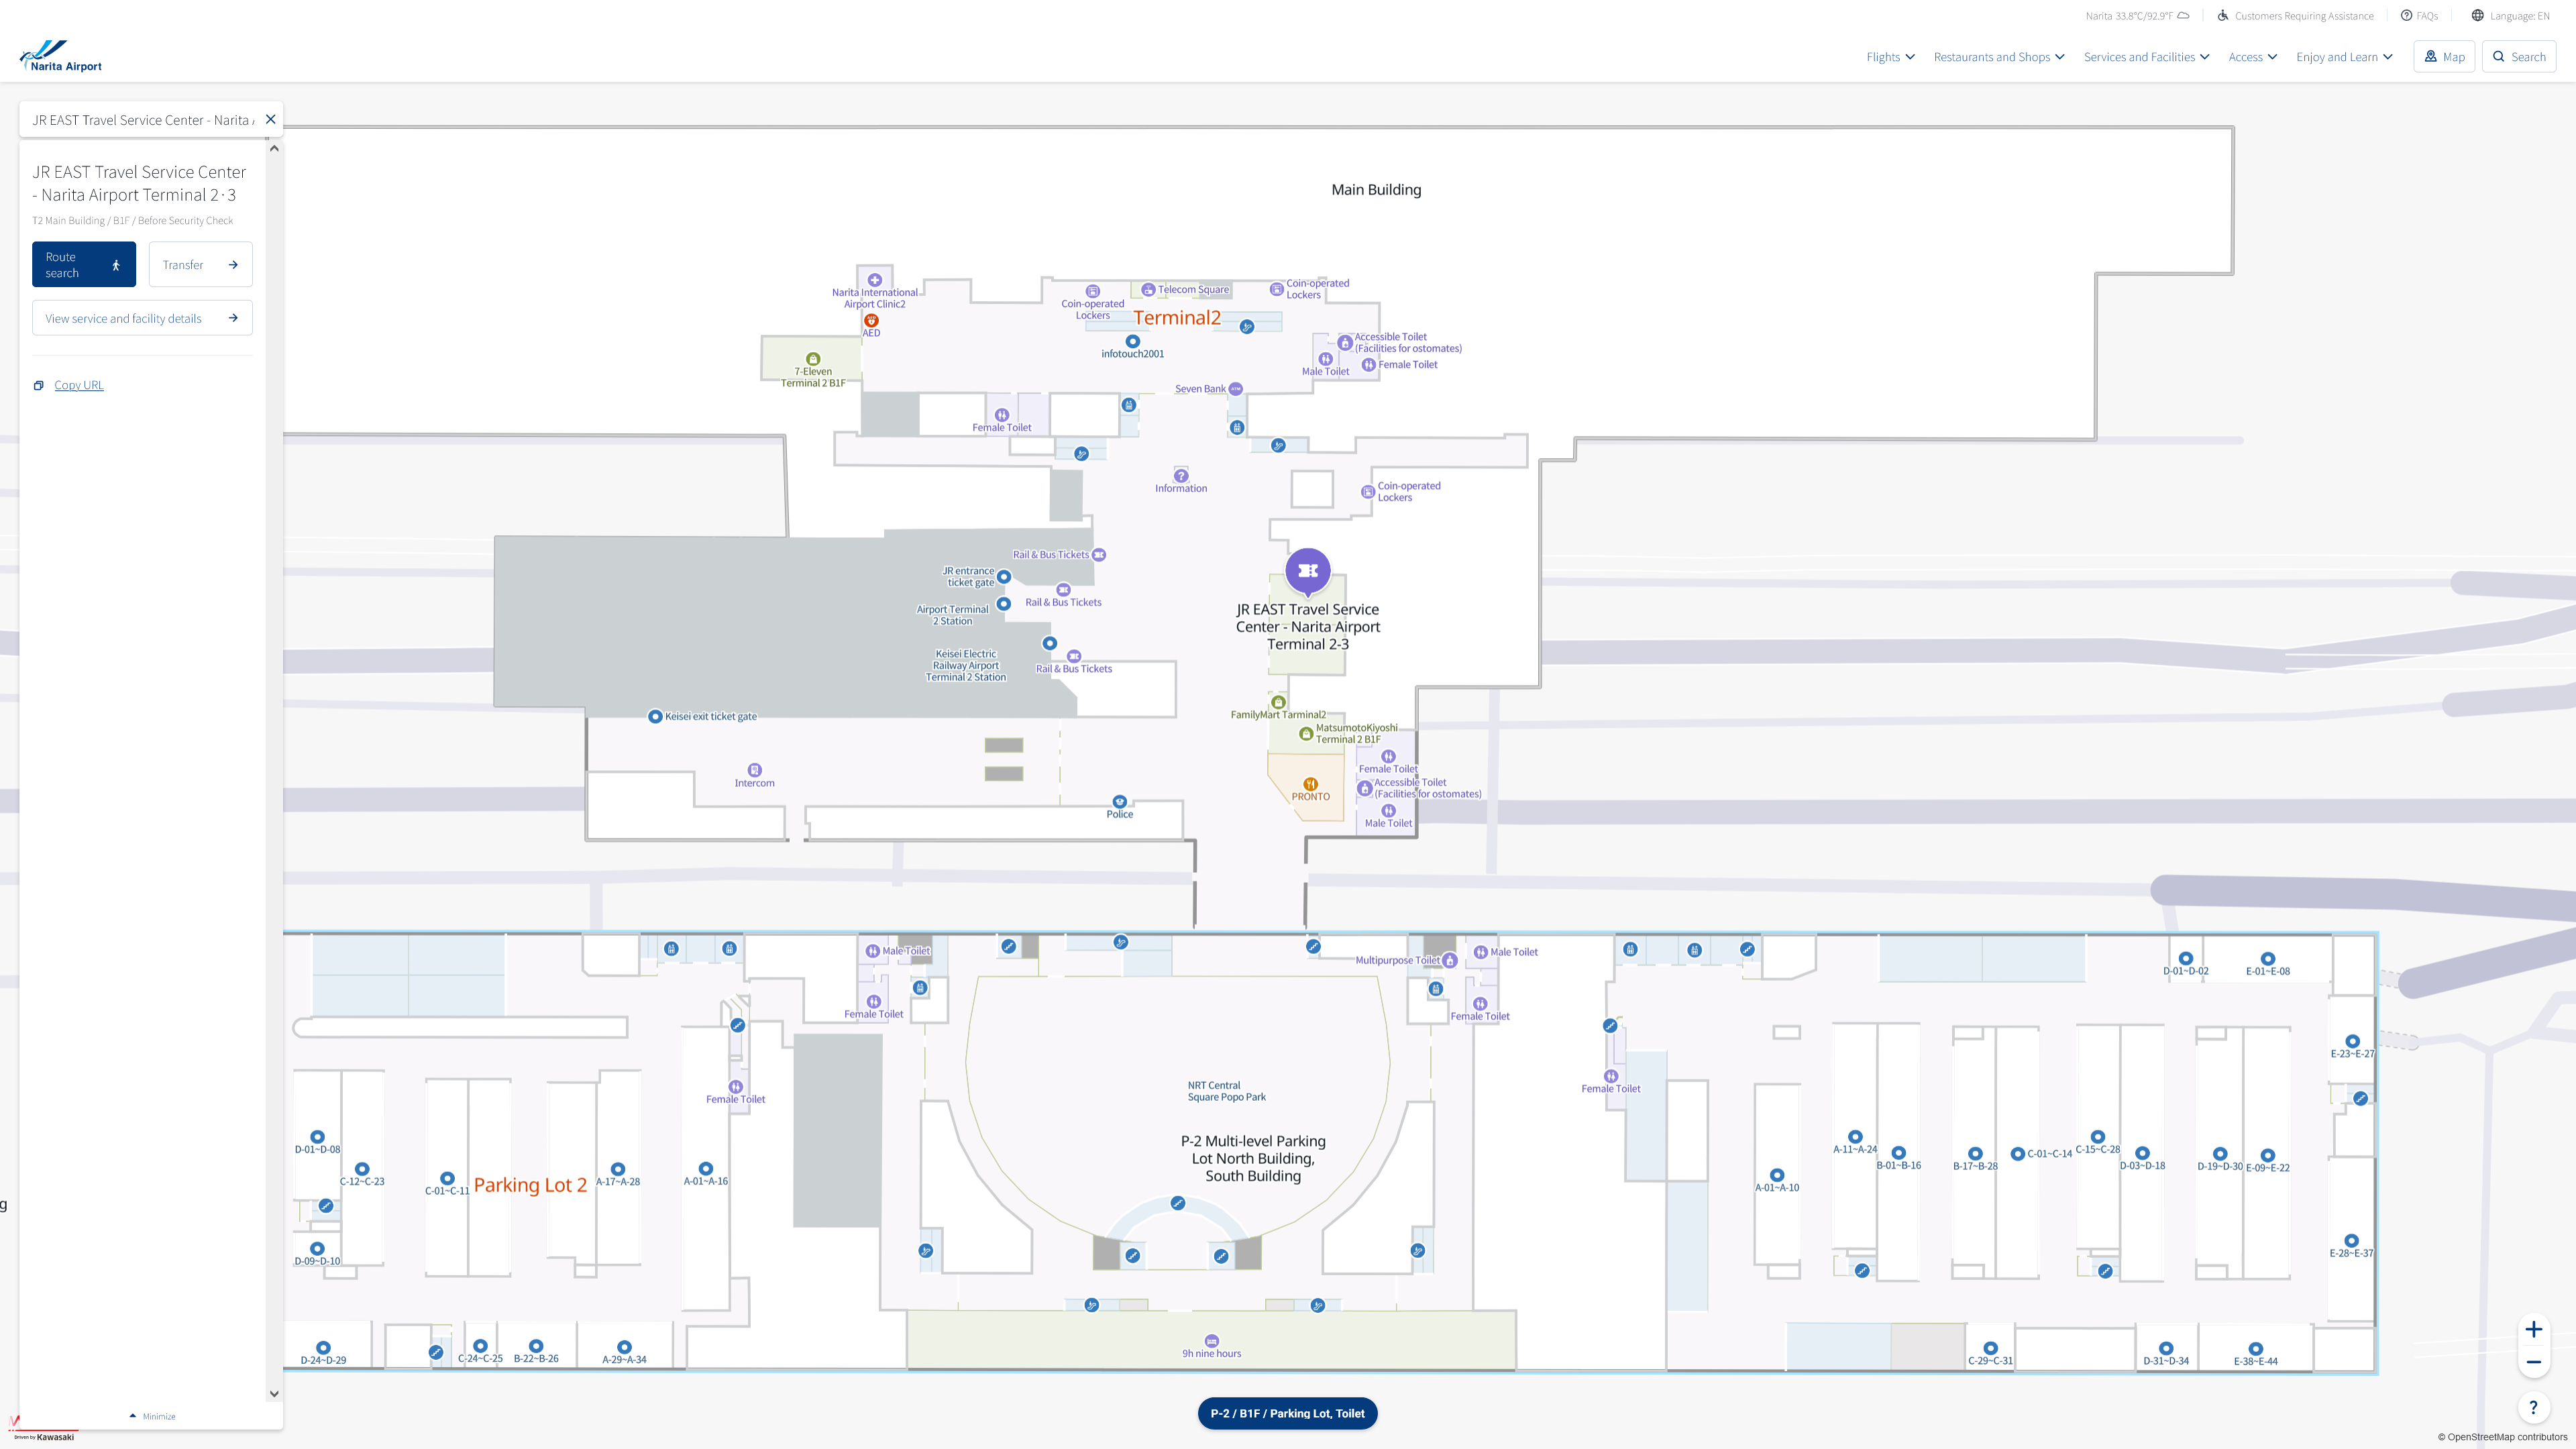Screen dimensions: 2576x1449
Task: Select the Parking Lot 2 map label
Action: coord(530,1185)
